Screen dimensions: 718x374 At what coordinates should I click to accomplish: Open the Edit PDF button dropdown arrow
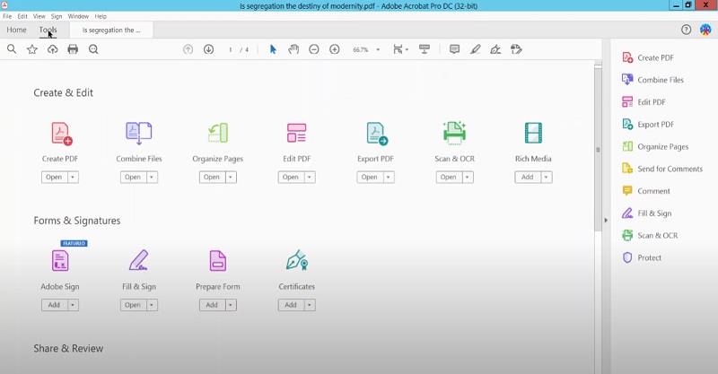coord(310,178)
